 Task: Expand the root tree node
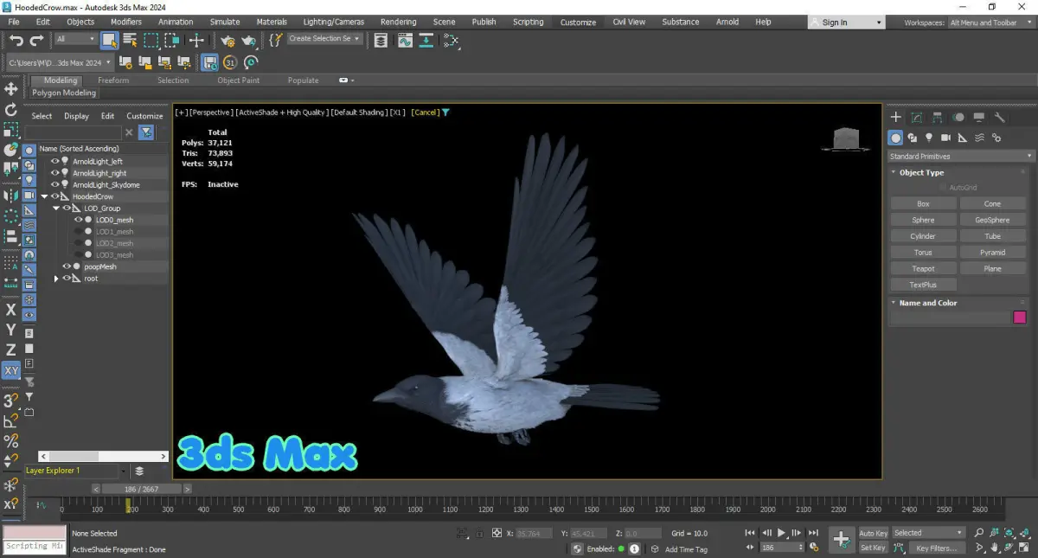56,279
